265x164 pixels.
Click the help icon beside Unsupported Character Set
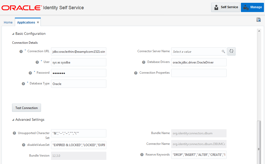tap(14, 133)
